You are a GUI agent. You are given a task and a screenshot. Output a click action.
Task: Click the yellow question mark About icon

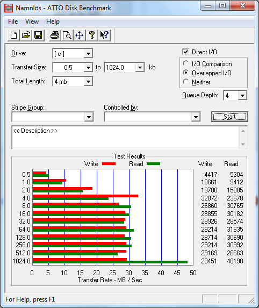92,35
